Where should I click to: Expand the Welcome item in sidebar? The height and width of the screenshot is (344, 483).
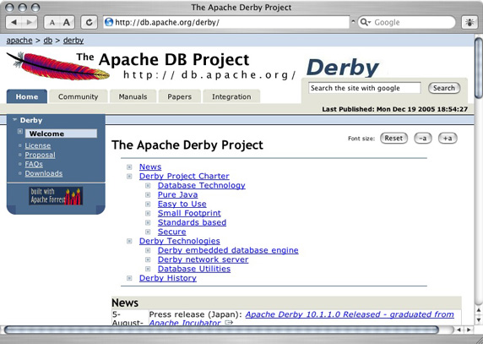tap(20, 132)
